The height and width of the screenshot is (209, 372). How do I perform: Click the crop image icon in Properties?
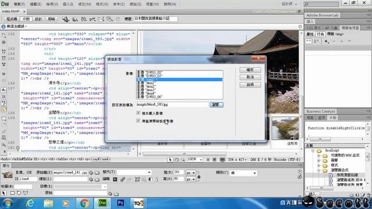[137, 179]
